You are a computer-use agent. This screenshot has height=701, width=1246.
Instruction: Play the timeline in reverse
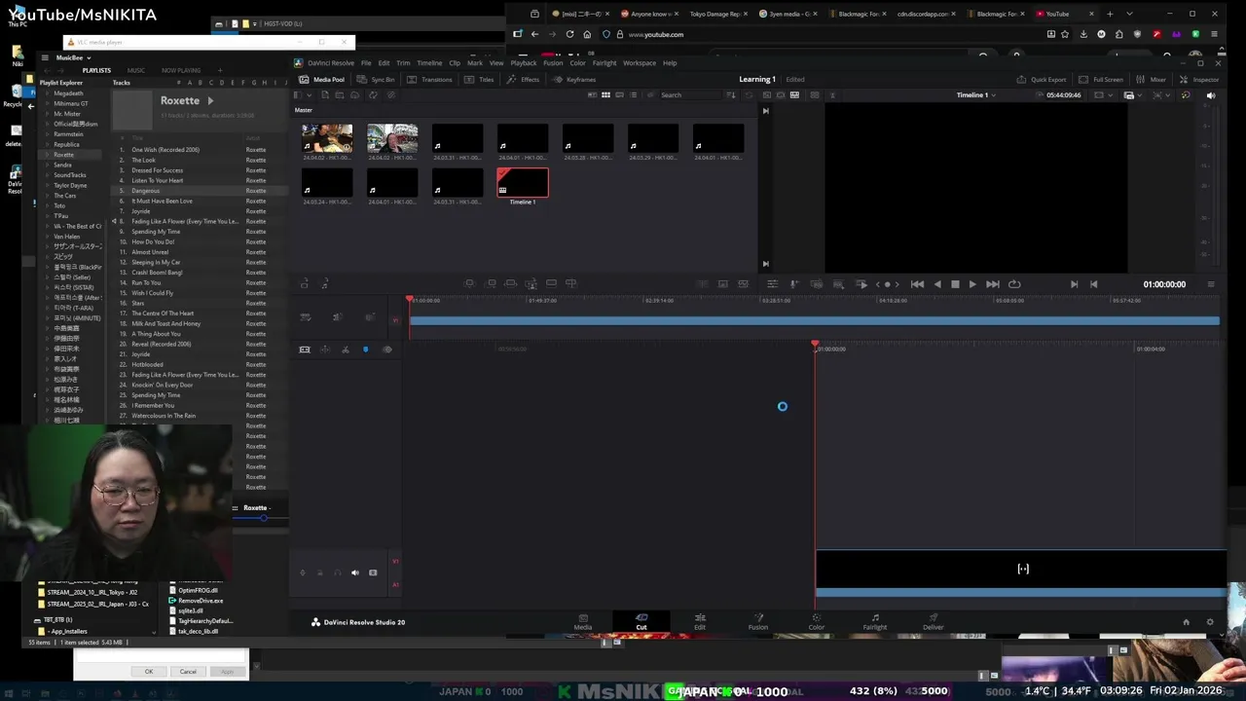click(x=937, y=284)
